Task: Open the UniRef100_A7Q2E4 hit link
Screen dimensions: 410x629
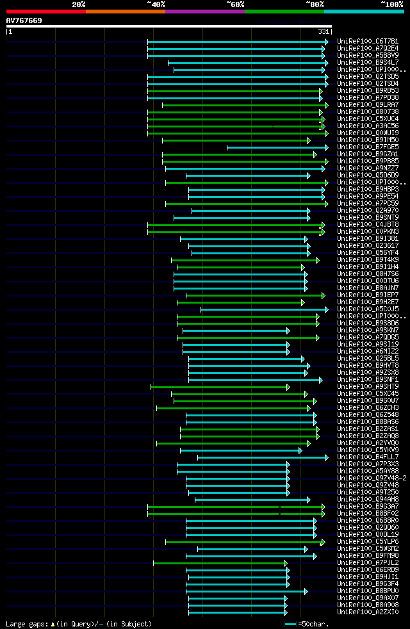Action: pos(368,49)
